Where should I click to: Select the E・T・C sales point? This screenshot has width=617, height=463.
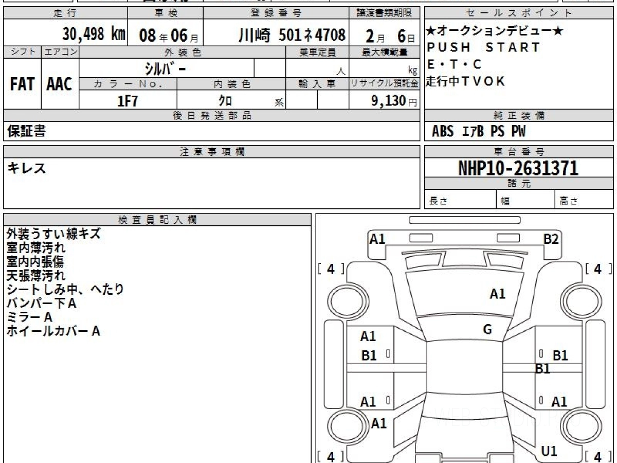455,64
